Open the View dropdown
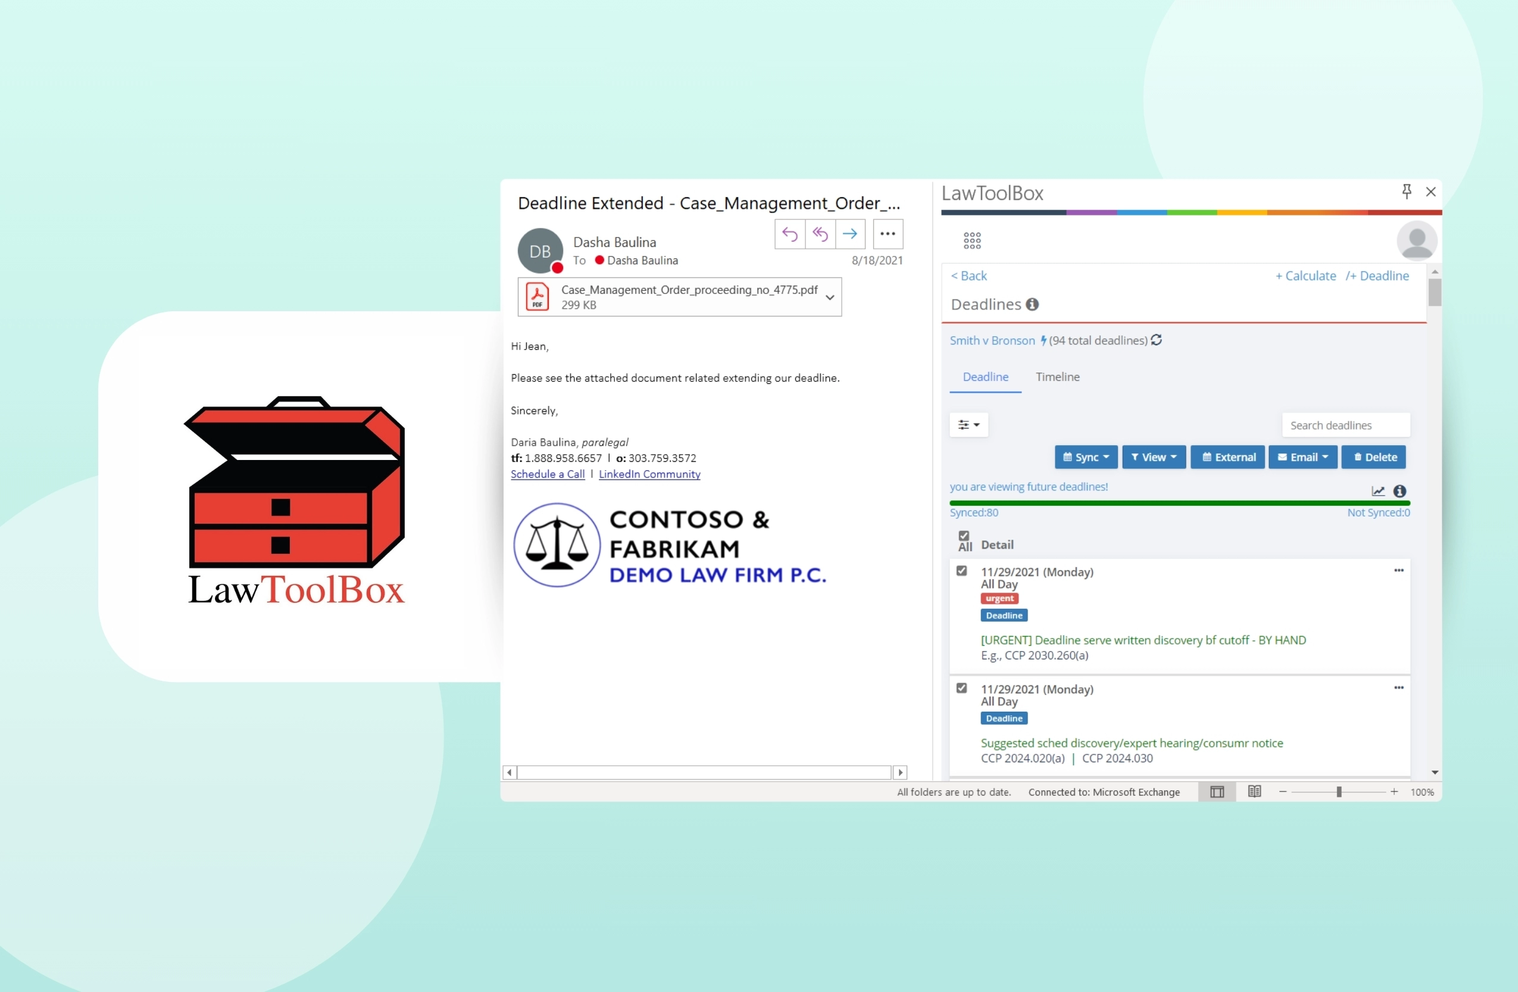1518x992 pixels. [1153, 457]
